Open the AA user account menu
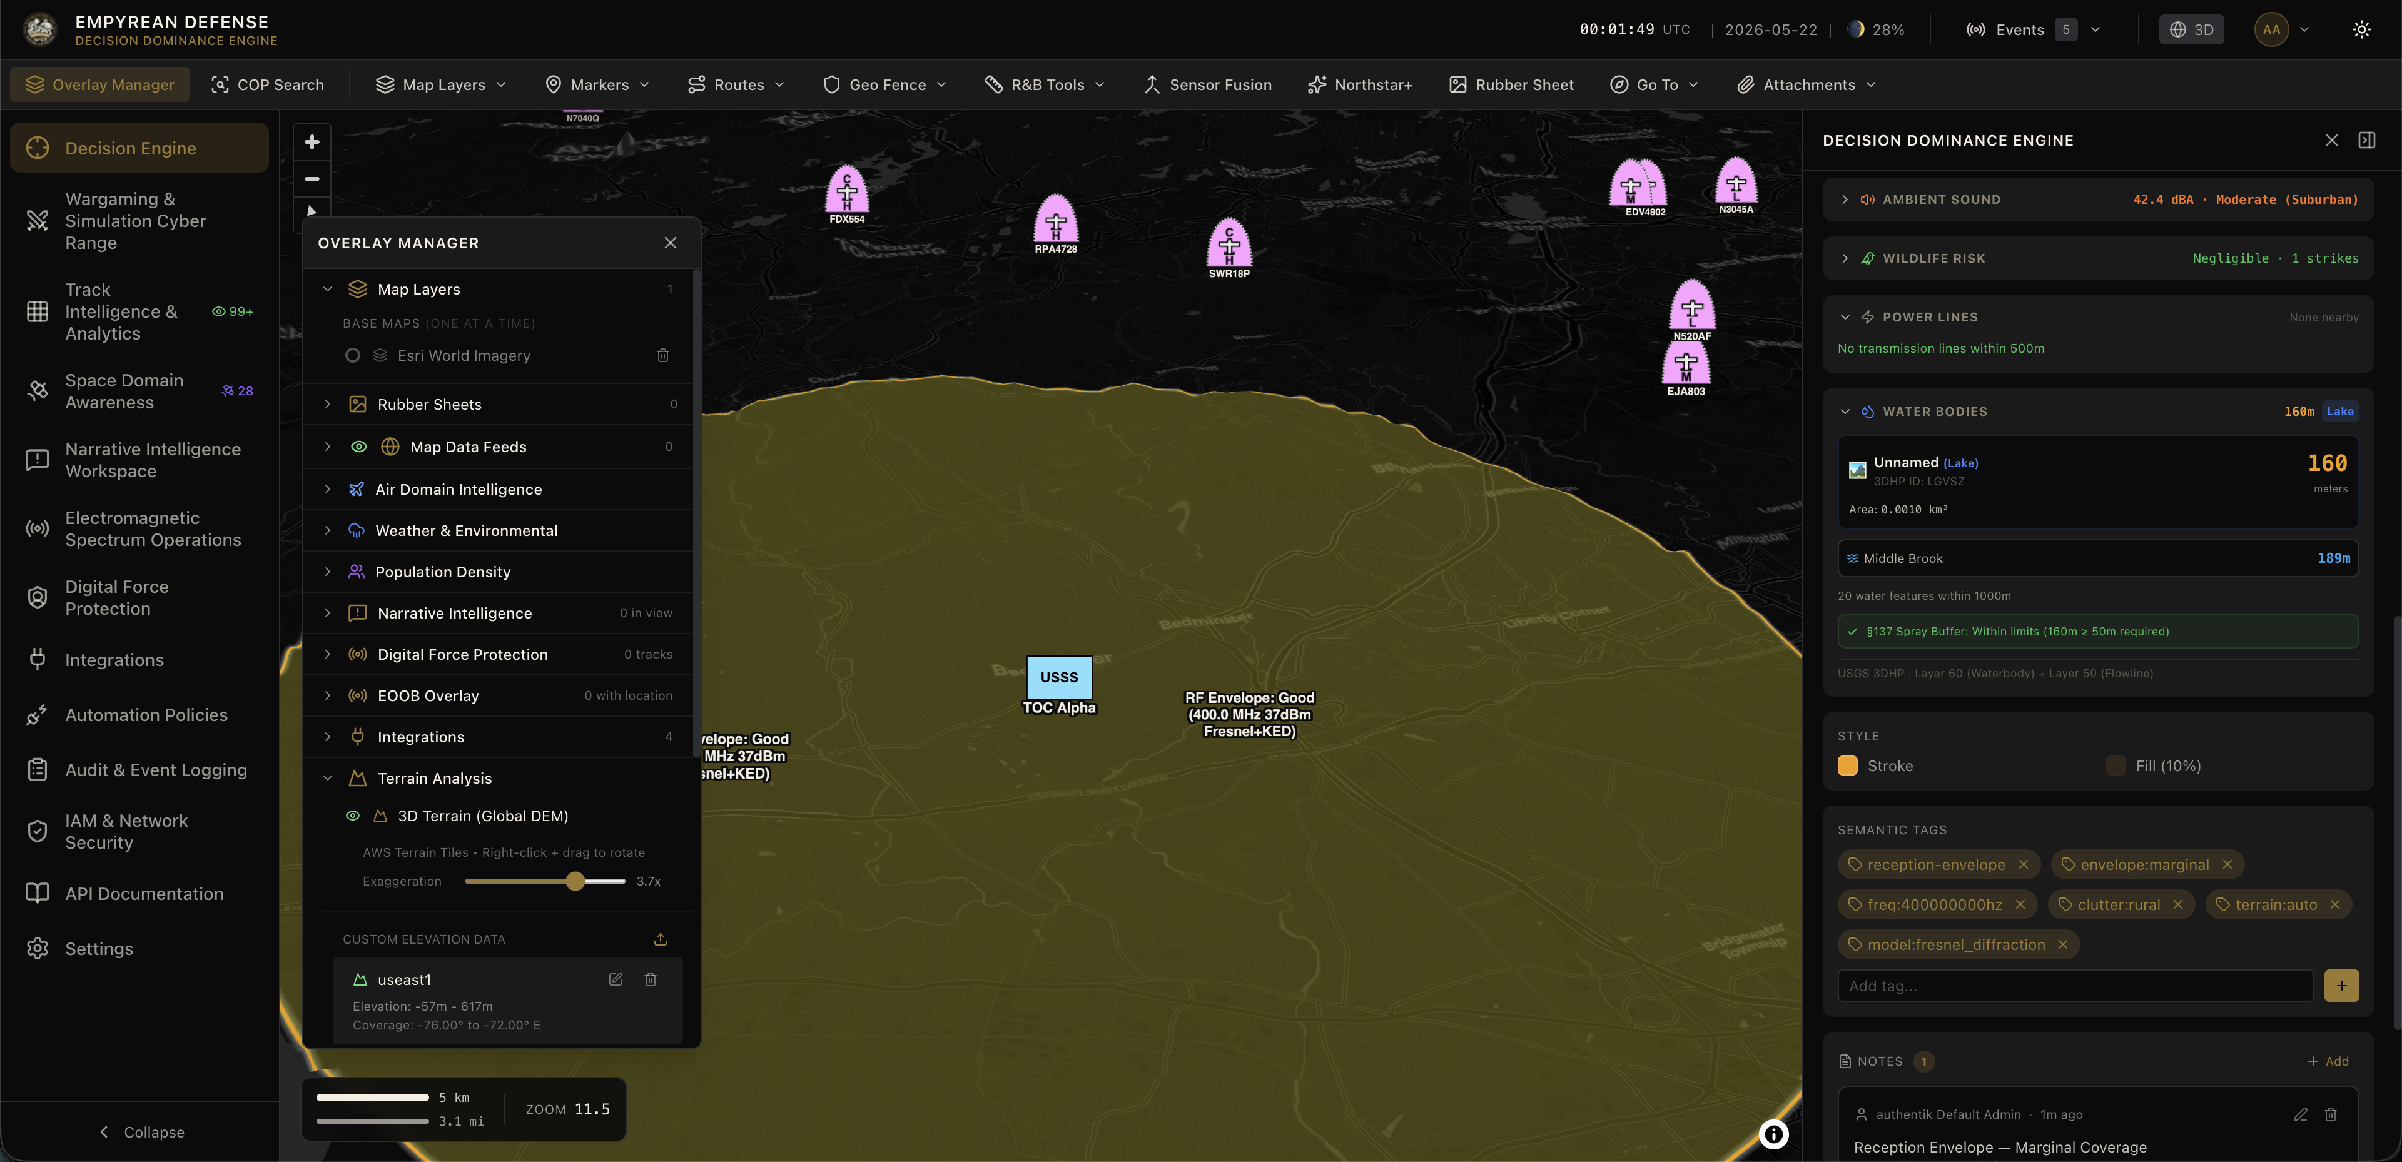Viewport: 2402px width, 1162px height. [x=2282, y=30]
